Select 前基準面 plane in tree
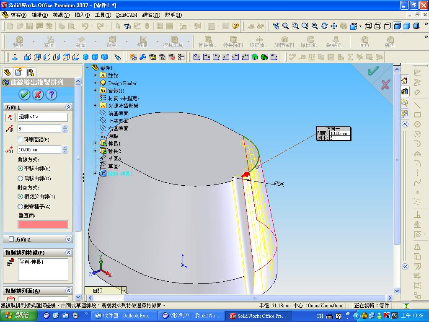The height and width of the screenshot is (322, 429). [x=118, y=113]
